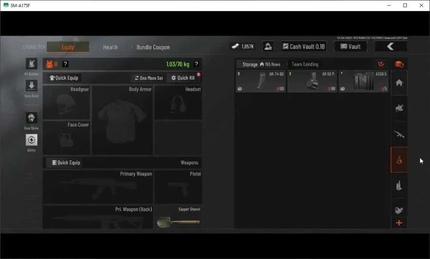Select the category icon below the home icon
The image size is (430, 259).
399,108
